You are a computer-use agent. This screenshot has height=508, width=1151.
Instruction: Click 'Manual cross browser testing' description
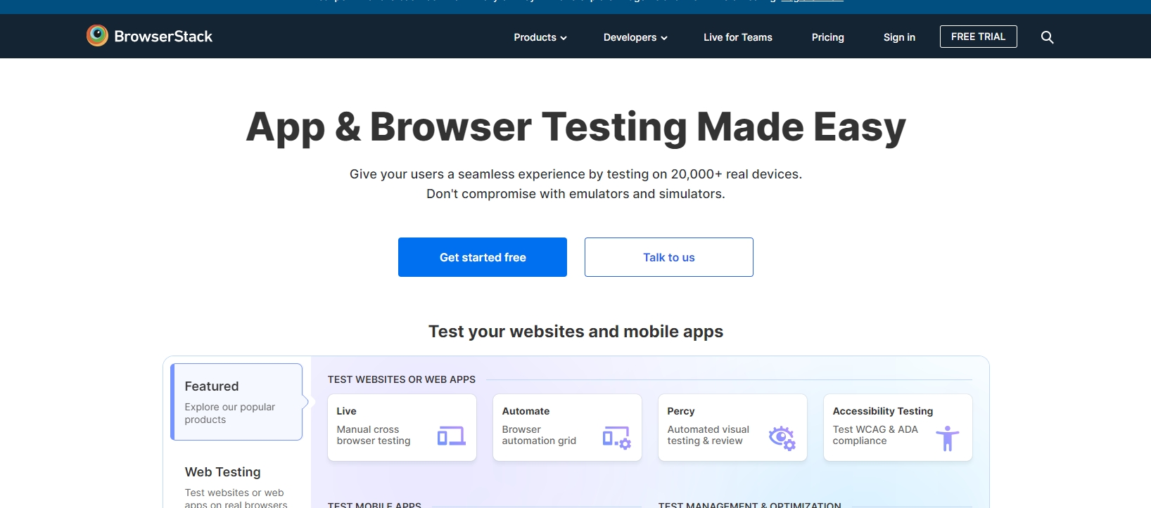point(373,435)
